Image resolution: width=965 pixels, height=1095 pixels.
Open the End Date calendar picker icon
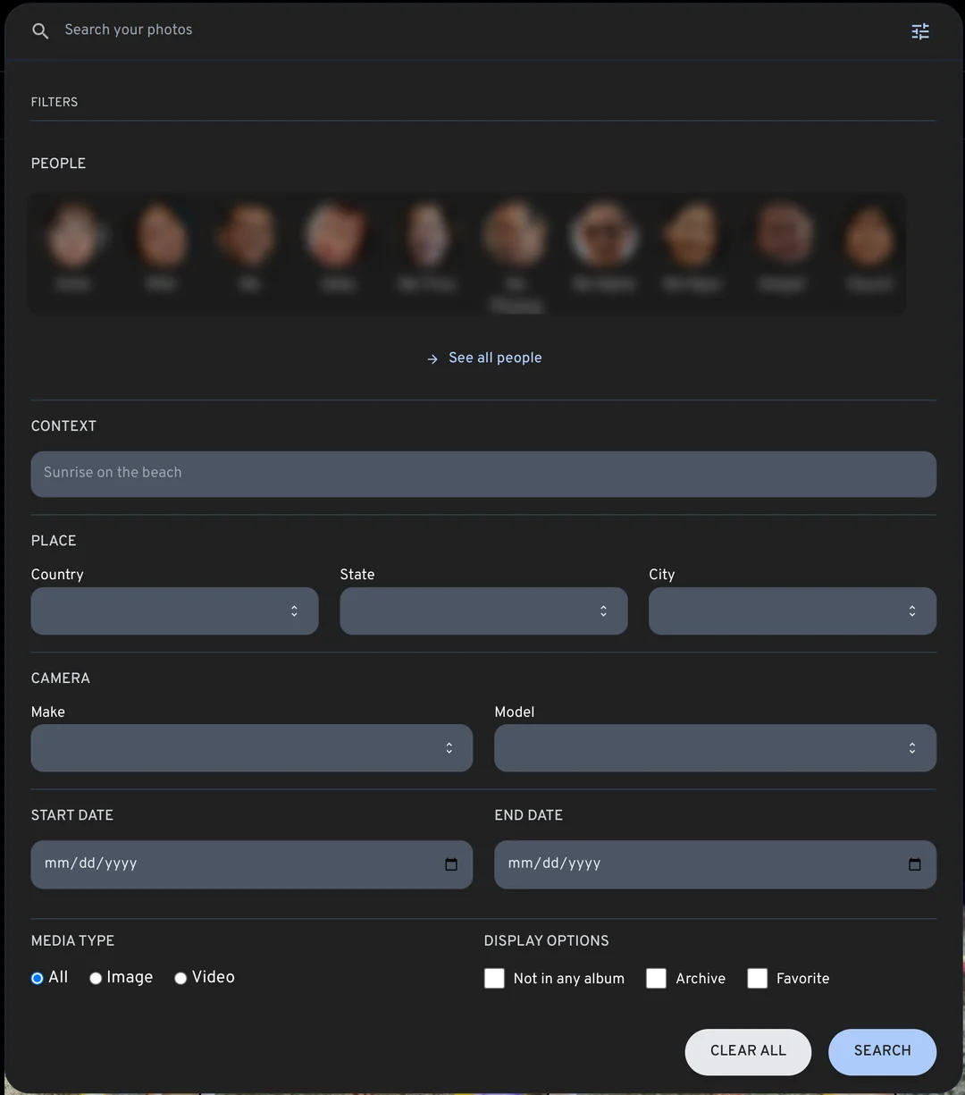coord(914,864)
